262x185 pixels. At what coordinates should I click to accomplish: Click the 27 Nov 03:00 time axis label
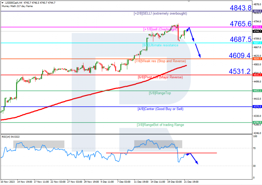coord(75,182)
